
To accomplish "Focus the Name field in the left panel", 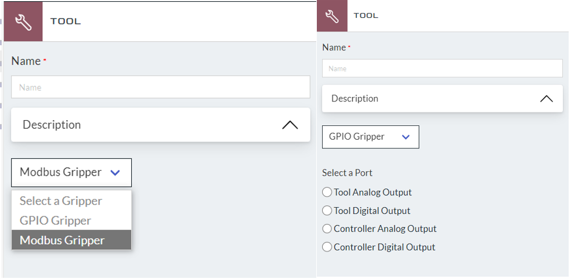I will (x=160, y=87).
